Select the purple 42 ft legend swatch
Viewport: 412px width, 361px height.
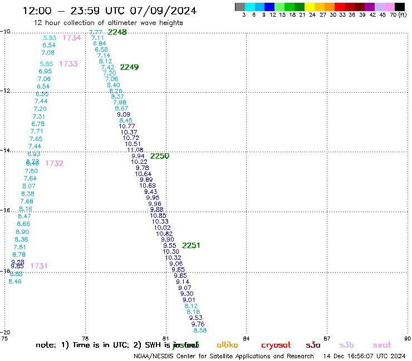point(369,7)
